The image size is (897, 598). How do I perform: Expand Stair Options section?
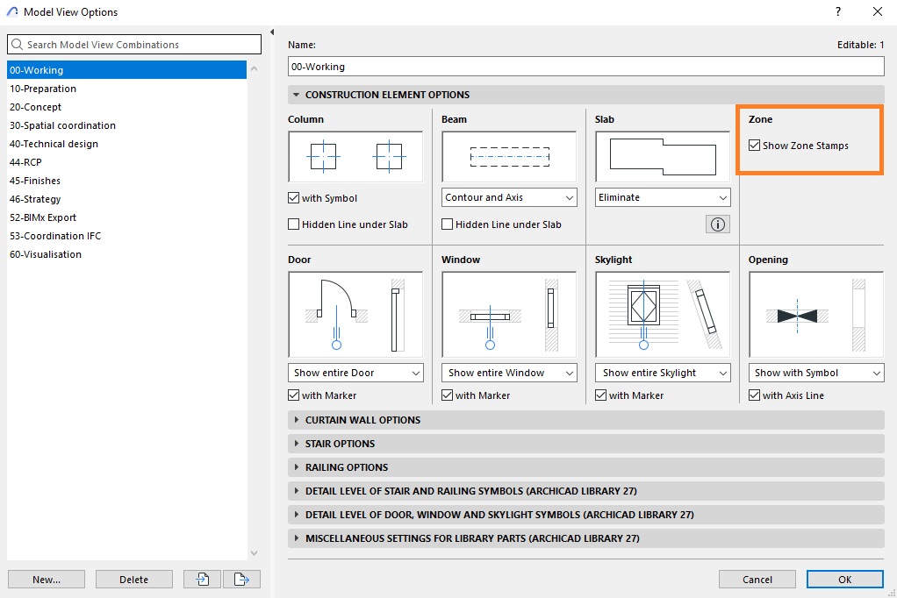pos(585,444)
